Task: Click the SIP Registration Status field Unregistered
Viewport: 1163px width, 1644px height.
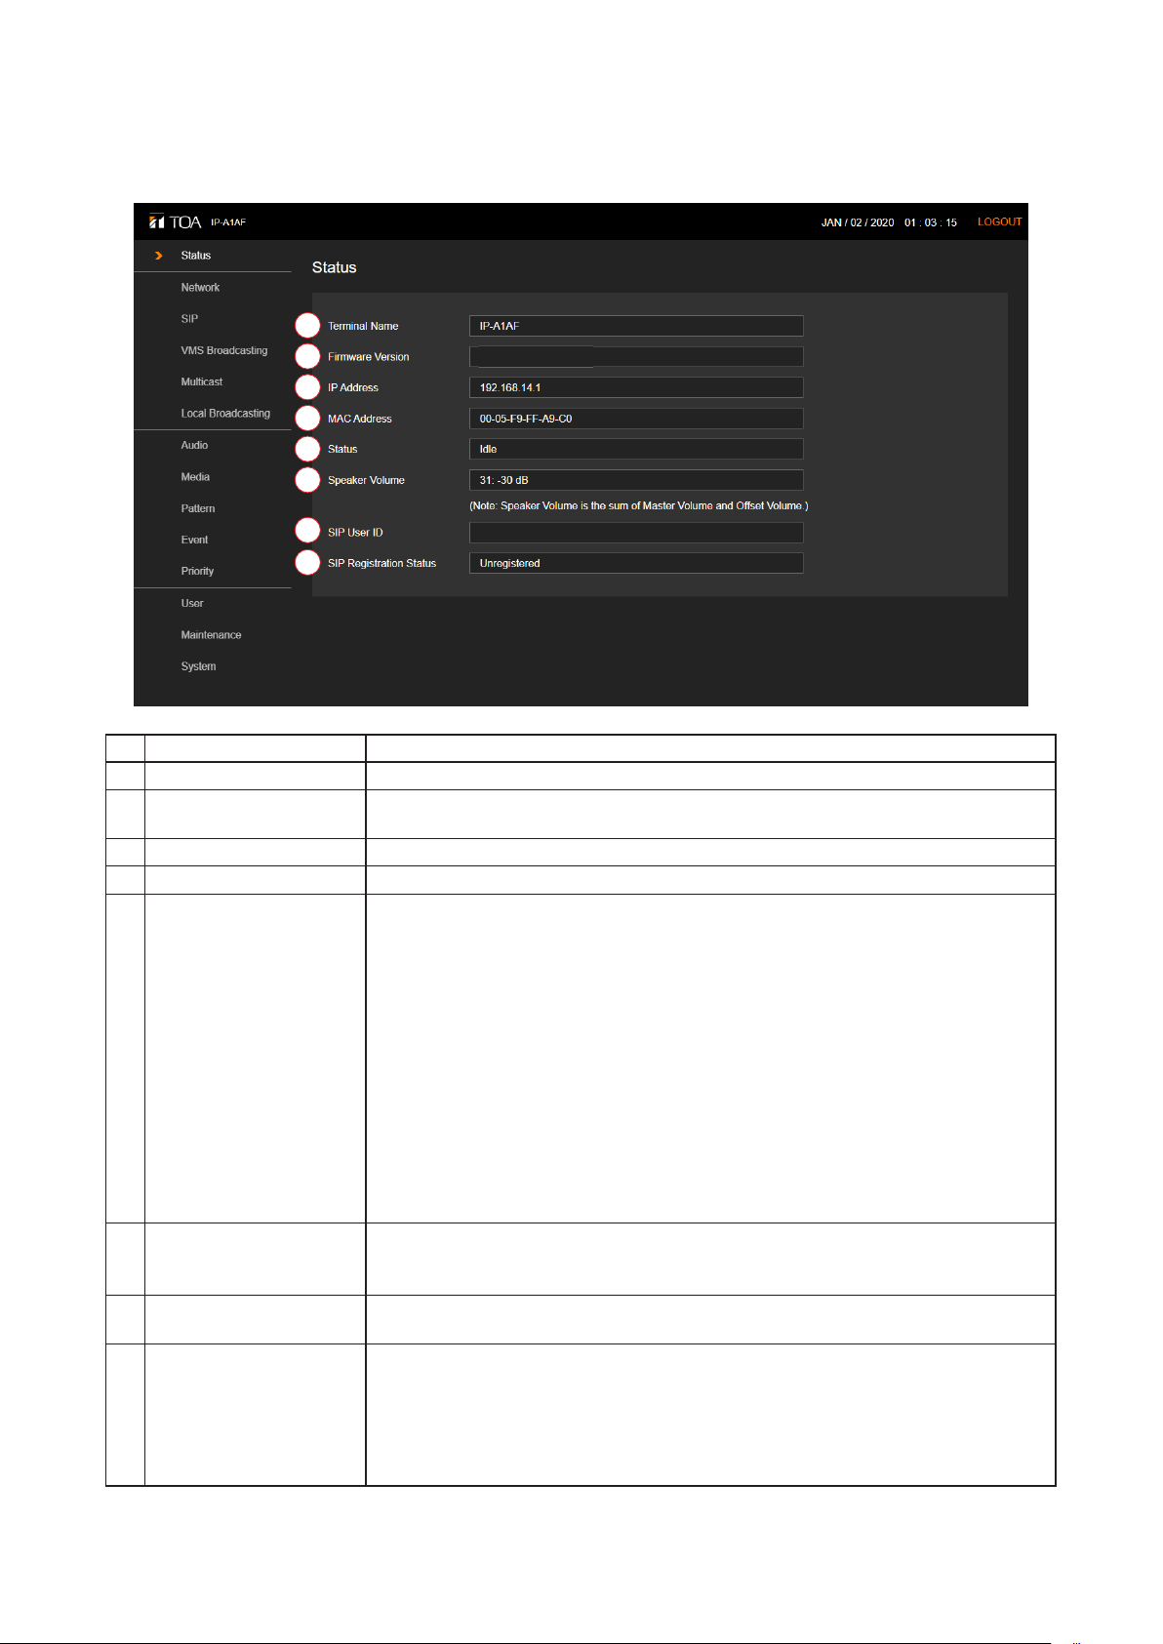Action: [x=636, y=563]
